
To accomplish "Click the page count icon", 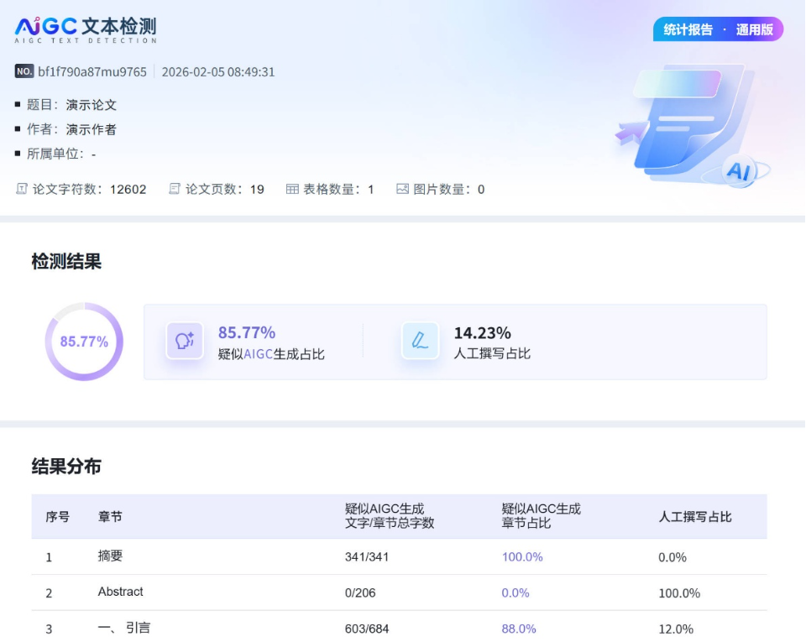I will pos(175,189).
